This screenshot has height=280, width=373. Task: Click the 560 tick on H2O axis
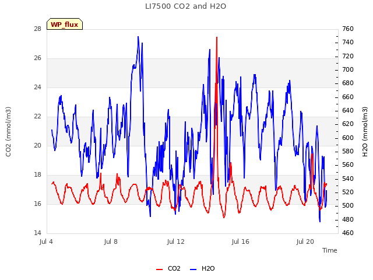[x=348, y=165]
